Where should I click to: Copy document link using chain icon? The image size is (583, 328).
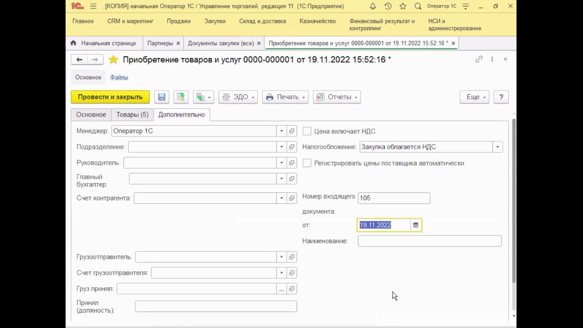tap(479, 59)
